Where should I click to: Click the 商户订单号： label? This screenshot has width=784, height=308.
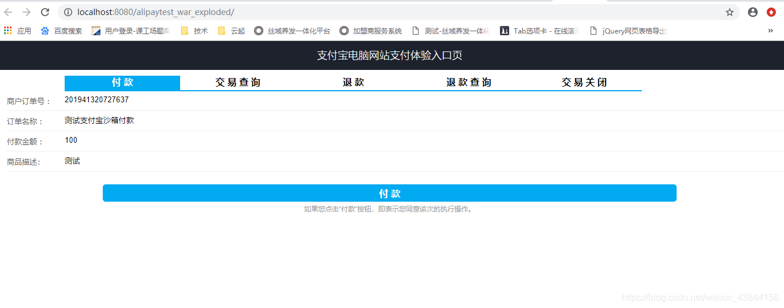pos(29,101)
